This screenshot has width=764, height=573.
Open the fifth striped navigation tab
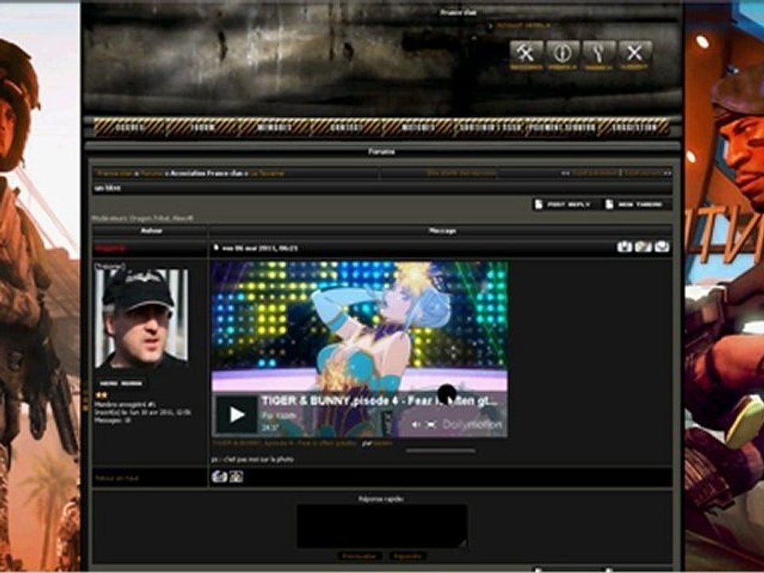coord(418,127)
